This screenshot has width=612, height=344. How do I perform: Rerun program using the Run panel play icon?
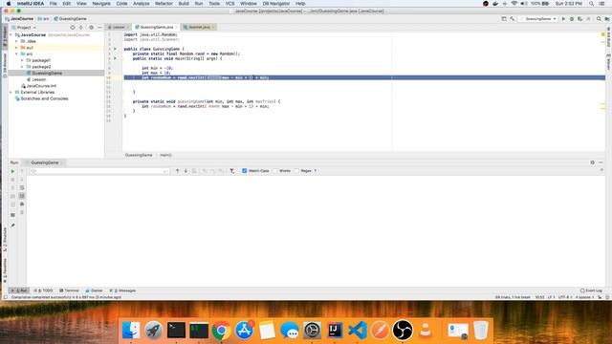(12, 171)
